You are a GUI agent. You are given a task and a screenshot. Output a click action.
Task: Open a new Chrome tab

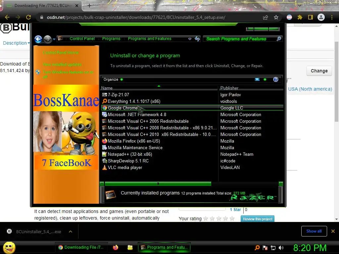(x=89, y=6)
